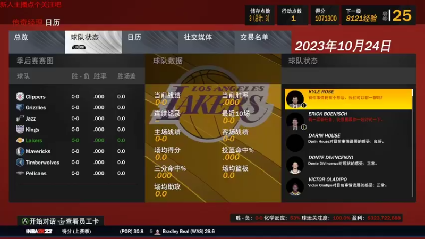The width and height of the screenshot is (425, 239).
Task: Go to the 交易名单 tab
Action: point(263,42)
